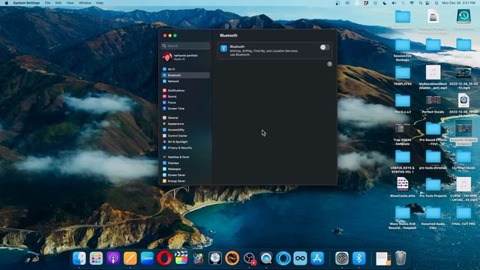Select the WaveCache.wfm file on the desktop

coord(403,187)
